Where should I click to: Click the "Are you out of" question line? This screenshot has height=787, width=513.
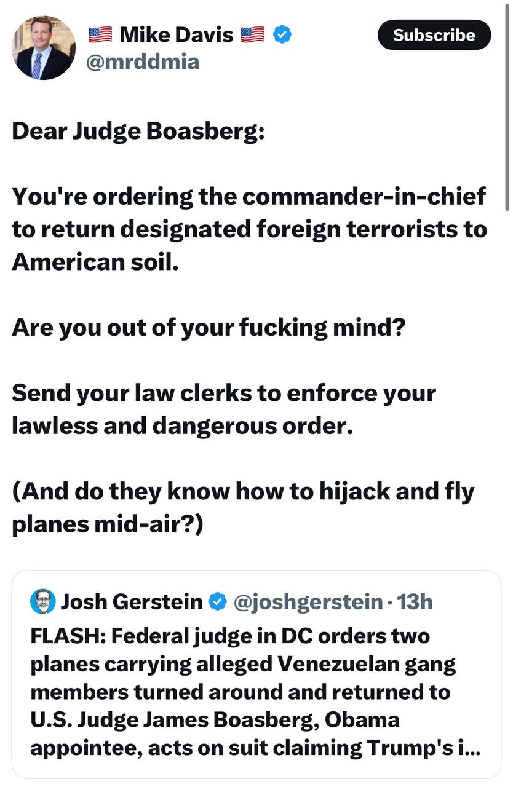pyautogui.click(x=209, y=327)
